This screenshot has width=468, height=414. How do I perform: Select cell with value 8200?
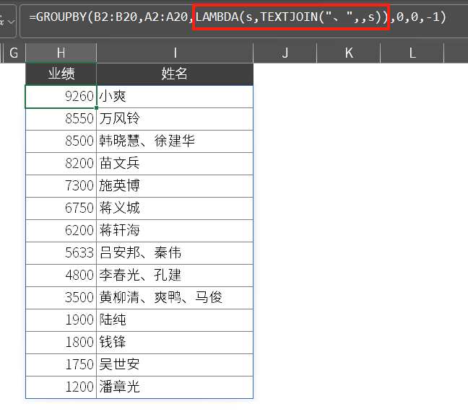pos(61,164)
